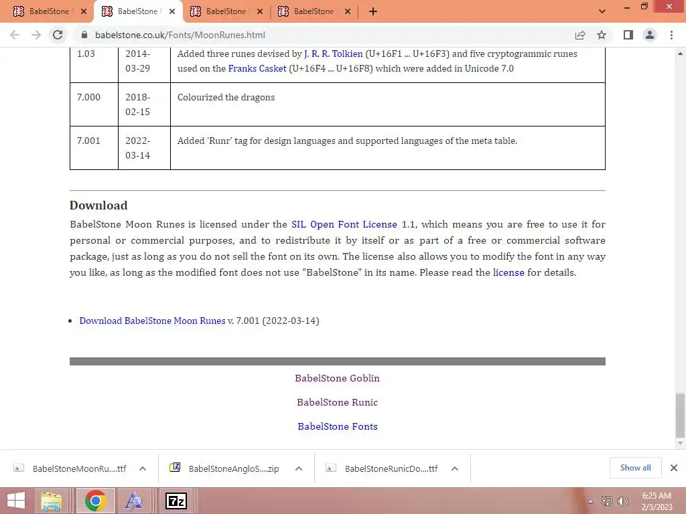Go back to the previous page
The image size is (686, 514).
tap(15, 35)
